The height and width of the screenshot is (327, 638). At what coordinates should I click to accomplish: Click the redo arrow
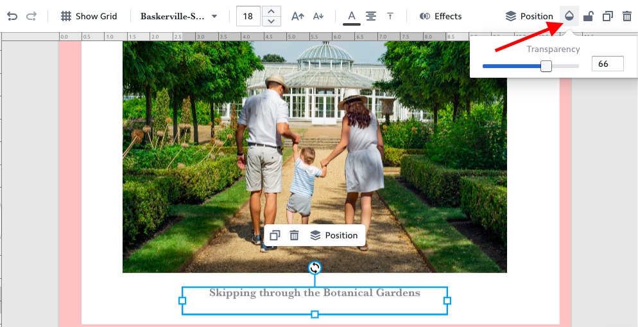tap(31, 16)
